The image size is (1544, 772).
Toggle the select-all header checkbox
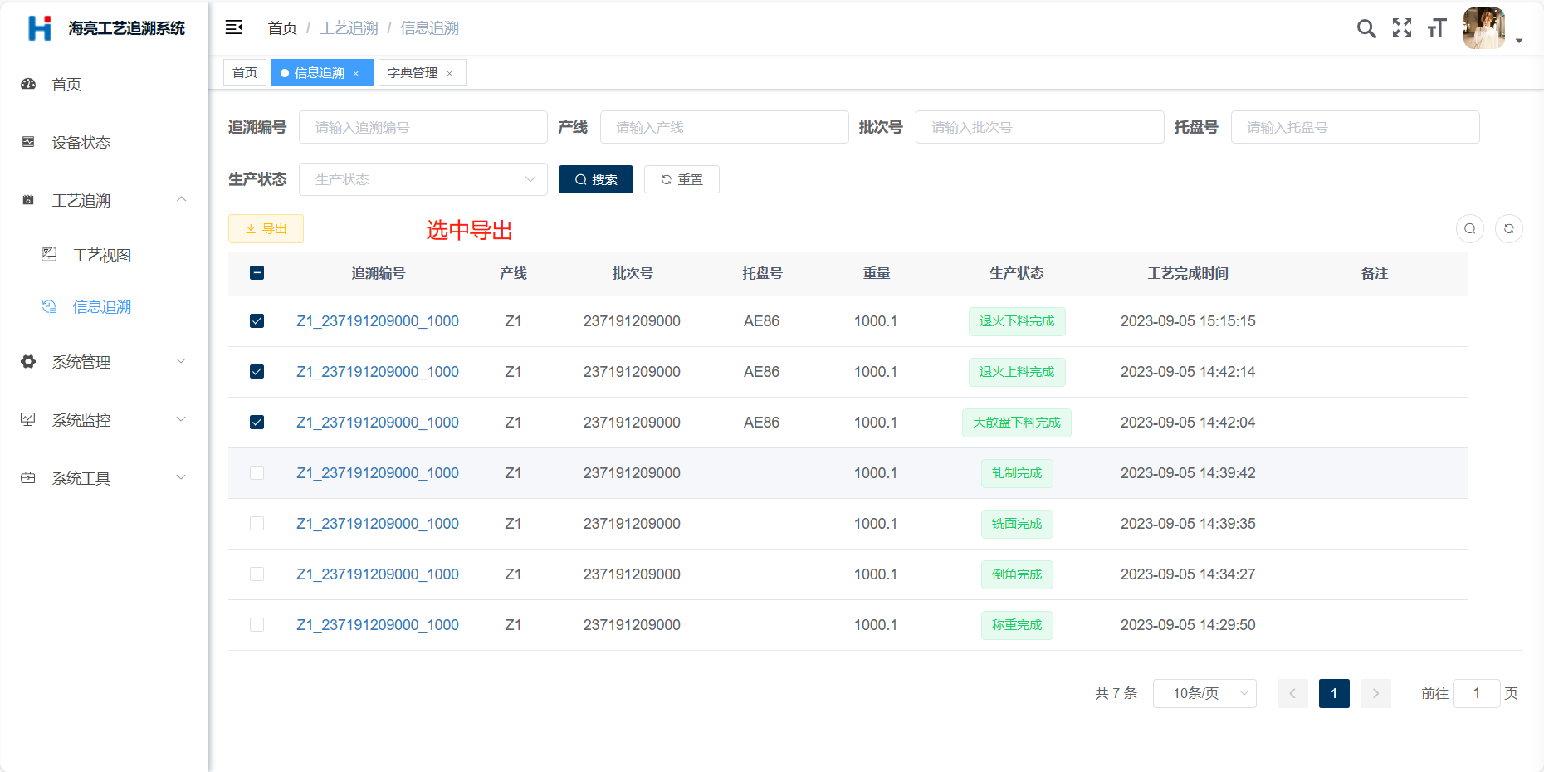257,273
